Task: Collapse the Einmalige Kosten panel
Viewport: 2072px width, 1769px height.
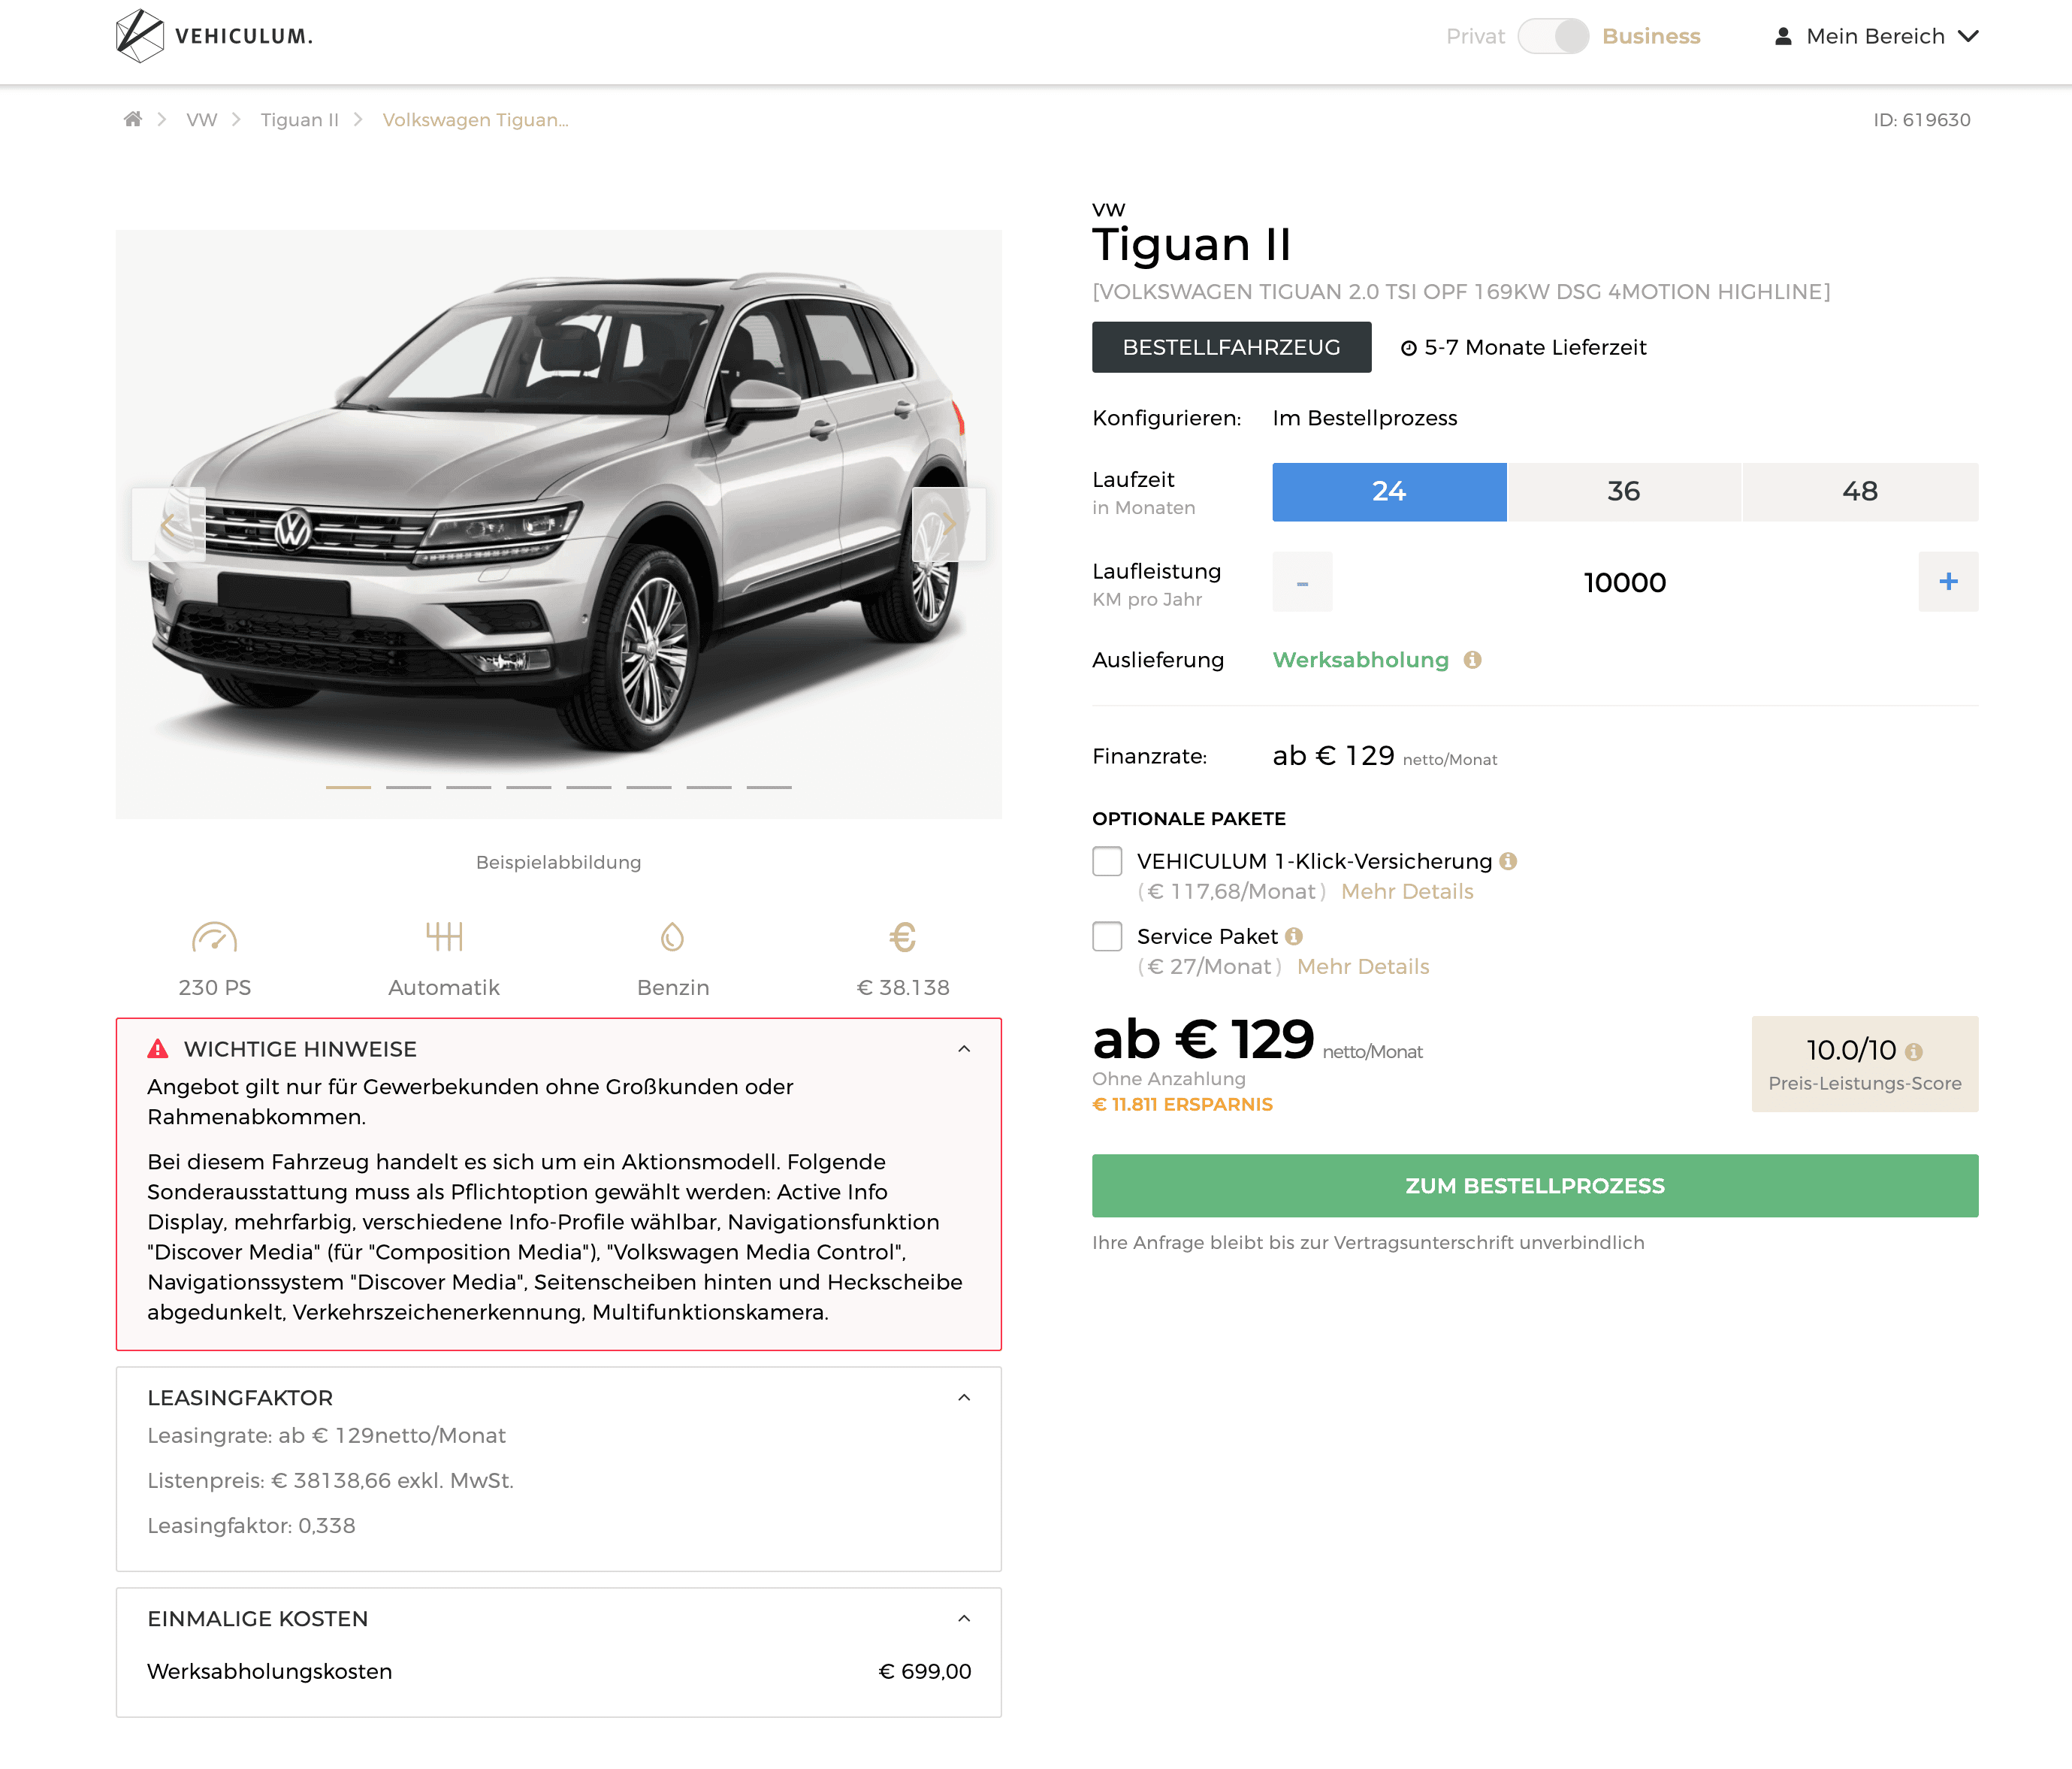Action: 964,1618
